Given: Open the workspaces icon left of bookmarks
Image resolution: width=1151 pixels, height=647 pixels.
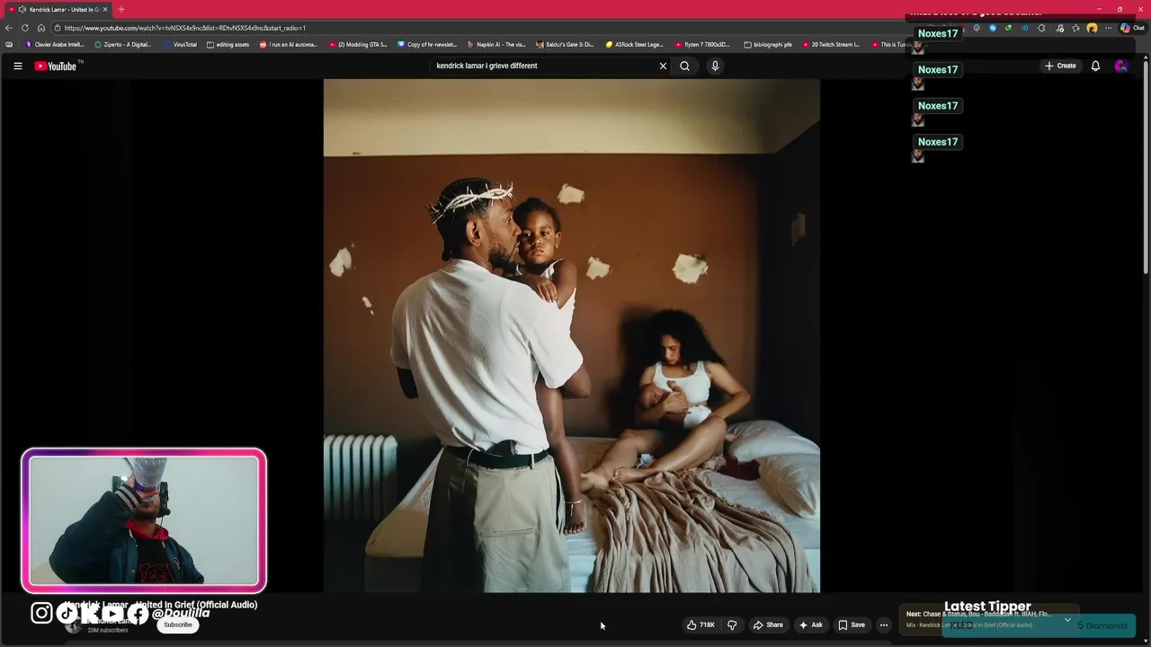Looking at the screenshot, I should pos(9,44).
